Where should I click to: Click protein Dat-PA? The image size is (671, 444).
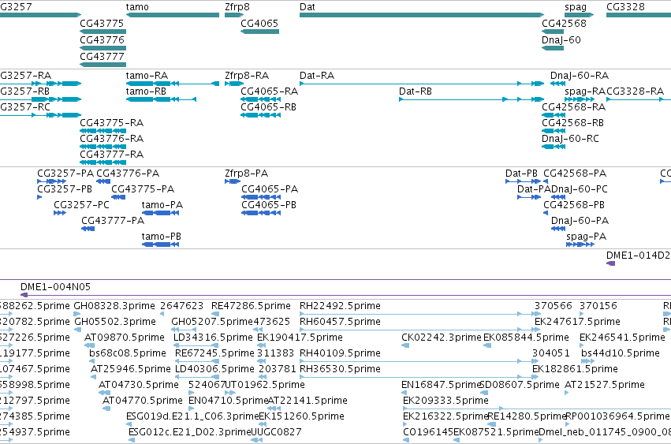coord(534,189)
